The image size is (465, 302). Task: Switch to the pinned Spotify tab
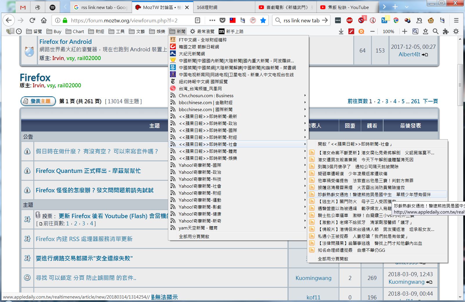pyautogui.click(x=53, y=7)
